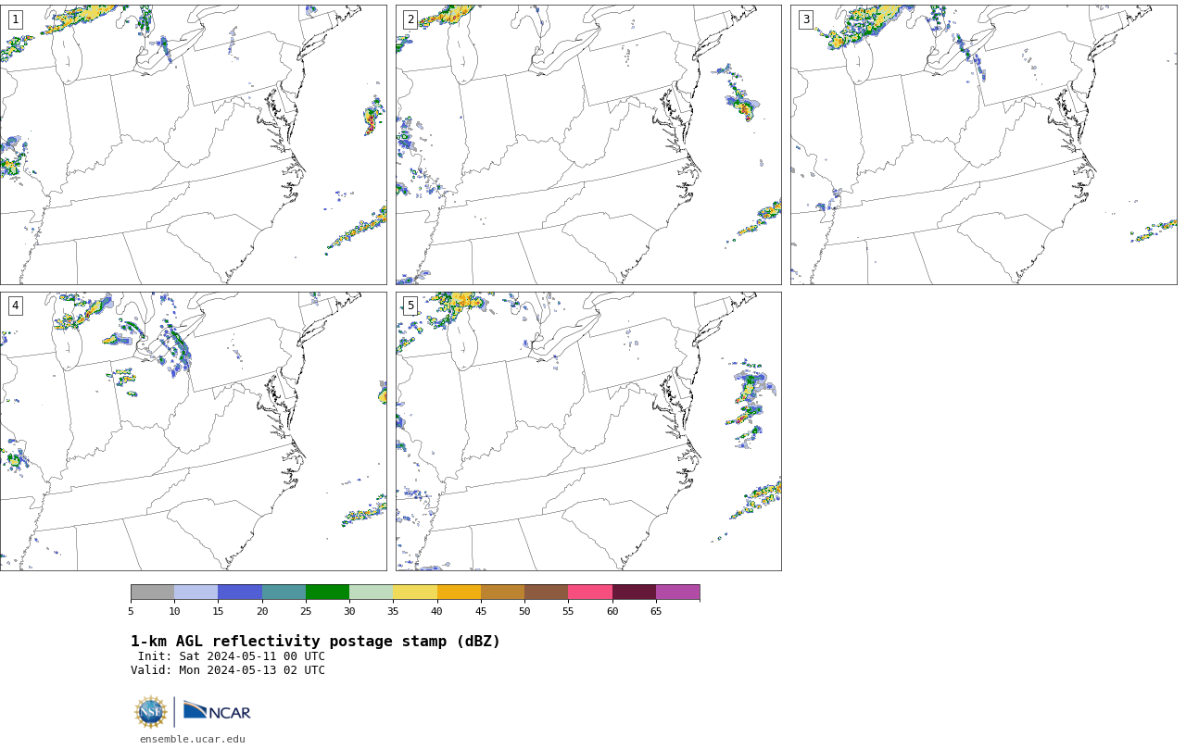1186x749 pixels.
Task: Click the panel number 3 label
Action: pos(806,19)
